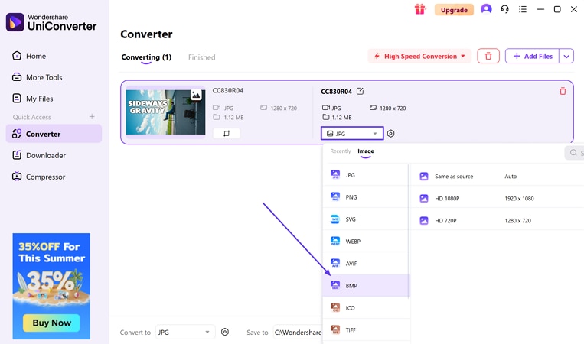
Task: Delete the CC830R04 file row trash icon
Action: [563, 91]
